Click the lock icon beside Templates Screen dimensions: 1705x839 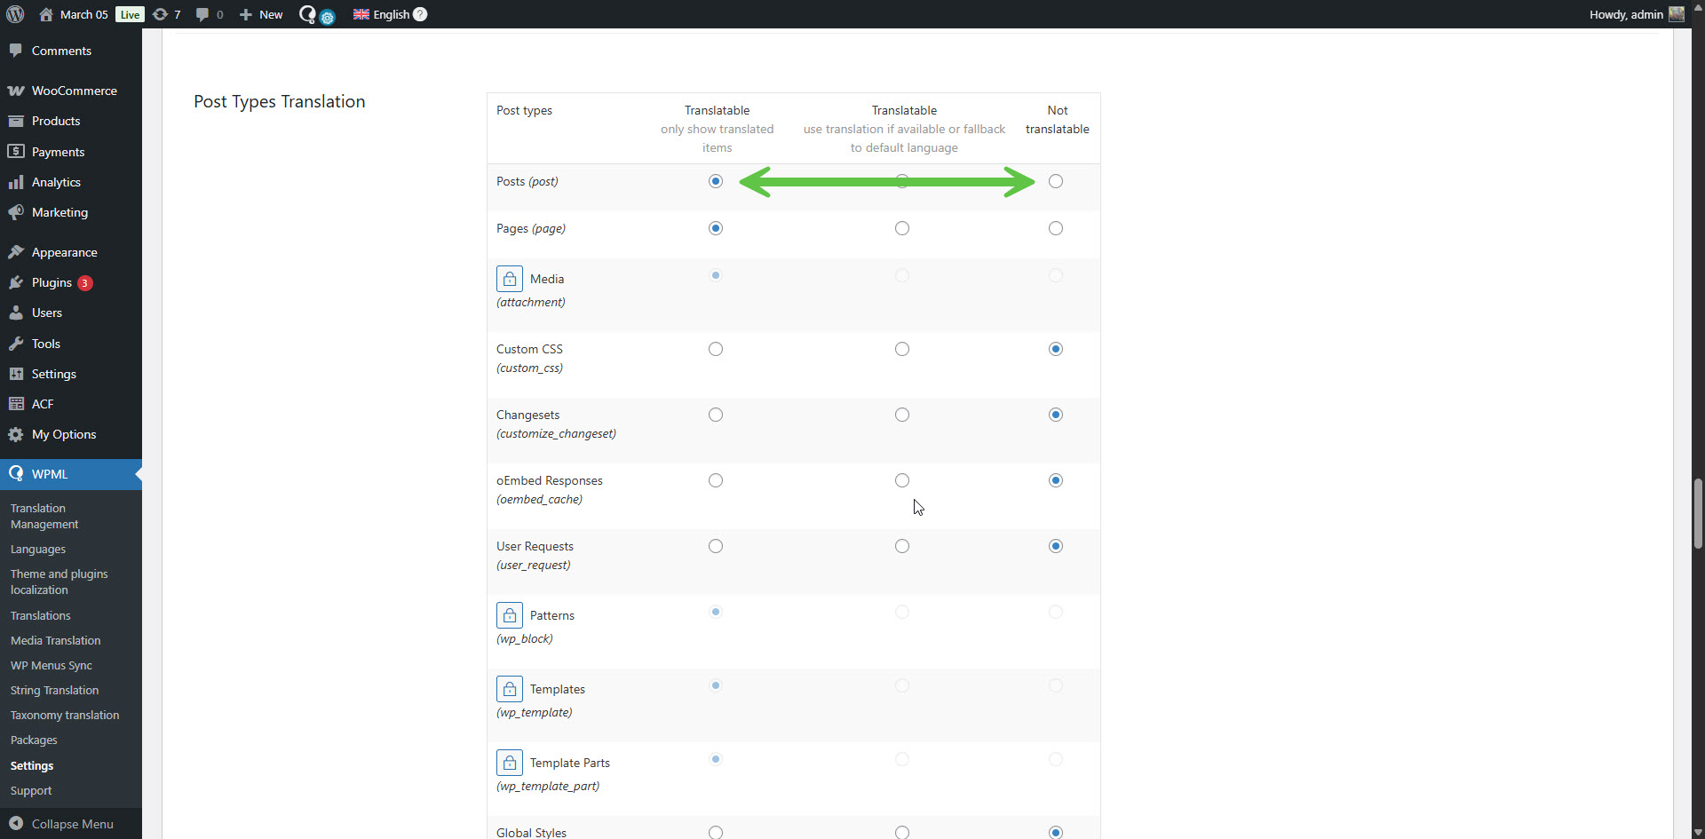click(509, 689)
